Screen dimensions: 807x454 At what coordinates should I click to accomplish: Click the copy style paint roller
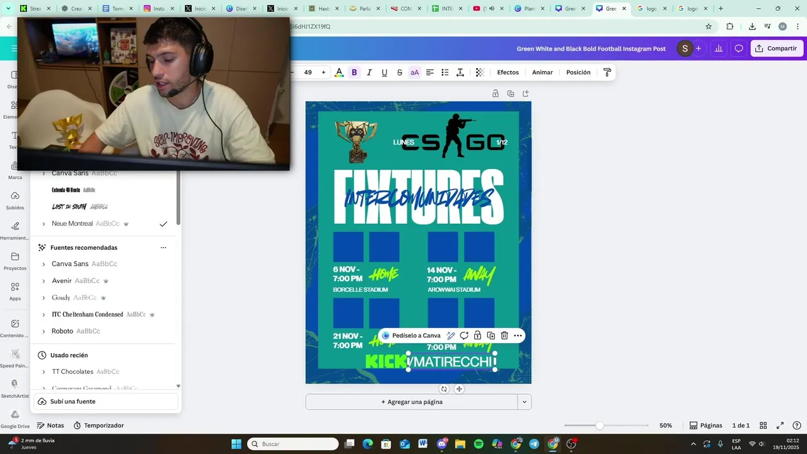click(607, 73)
